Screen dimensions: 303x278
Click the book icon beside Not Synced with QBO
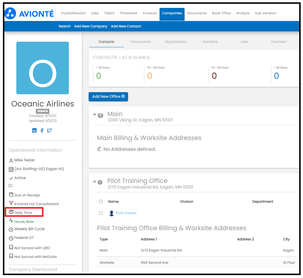[11, 247]
